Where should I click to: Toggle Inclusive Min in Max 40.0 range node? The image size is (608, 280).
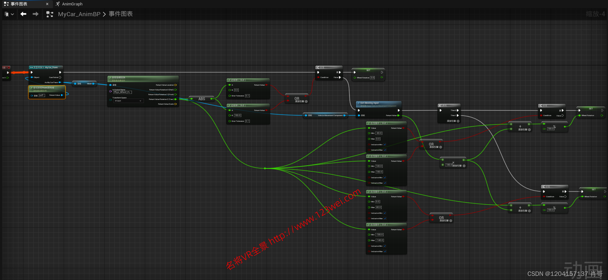tap(385, 213)
